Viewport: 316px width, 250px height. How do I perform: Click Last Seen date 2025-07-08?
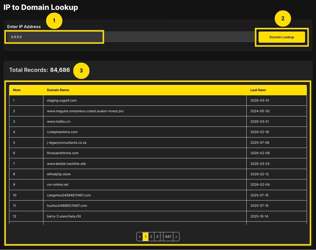click(260, 143)
